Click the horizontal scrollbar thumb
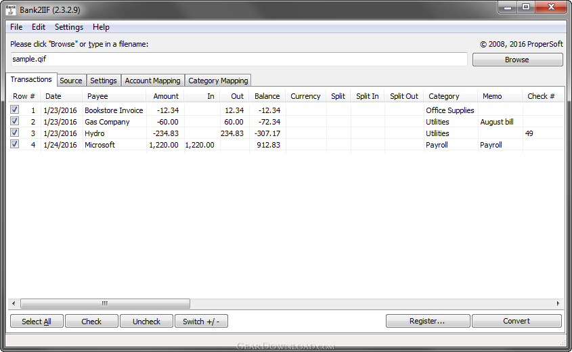Viewport: 572px width, 352px height. coord(105,303)
